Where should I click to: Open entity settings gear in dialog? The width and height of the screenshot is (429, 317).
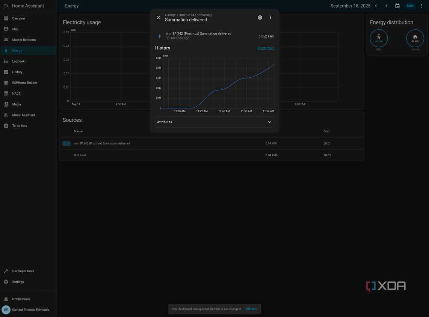[x=260, y=18]
